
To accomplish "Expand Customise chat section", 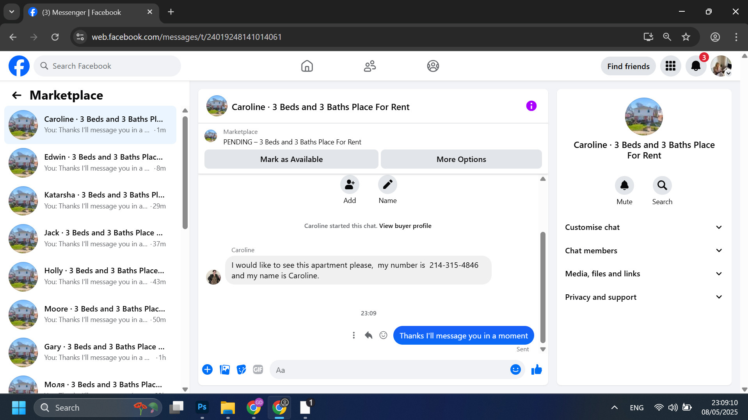I will click(644, 227).
